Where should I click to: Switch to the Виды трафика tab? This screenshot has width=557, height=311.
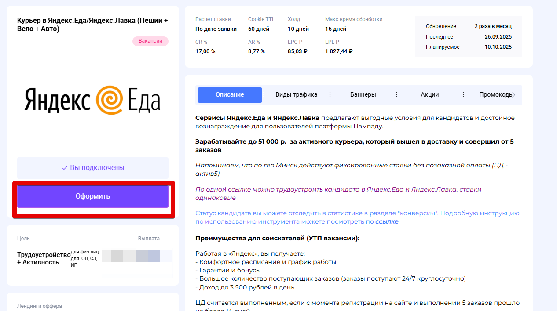pyautogui.click(x=297, y=94)
